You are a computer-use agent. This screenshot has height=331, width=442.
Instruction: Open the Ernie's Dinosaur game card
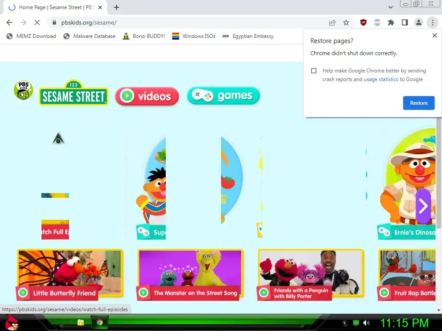coord(407,184)
